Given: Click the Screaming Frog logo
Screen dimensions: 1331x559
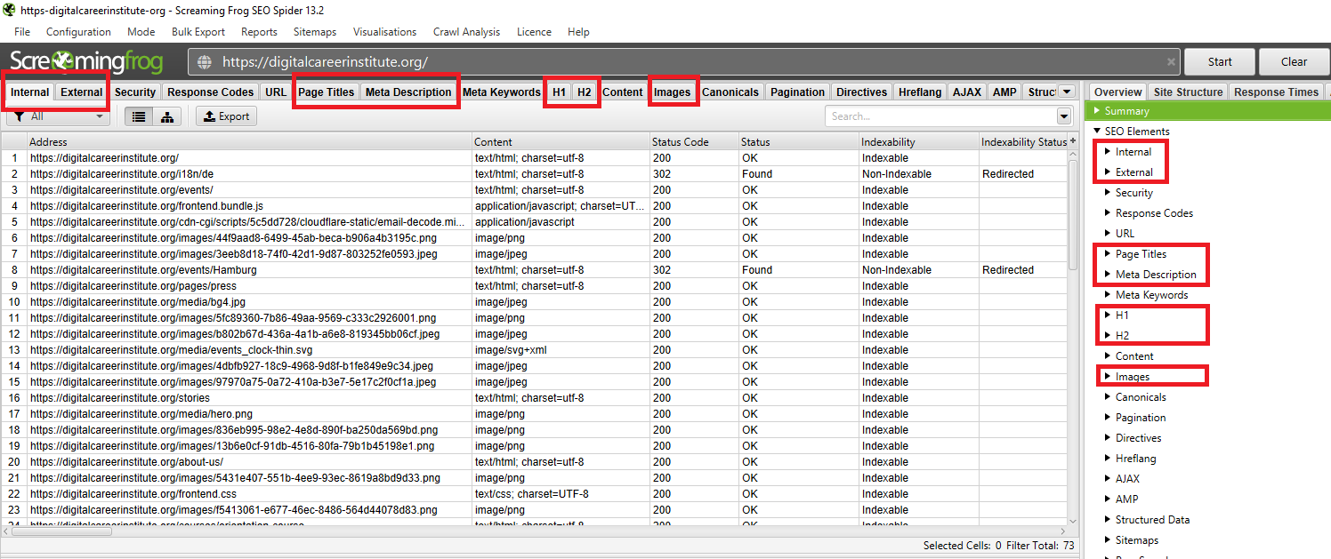Looking at the screenshot, I should coord(87,61).
